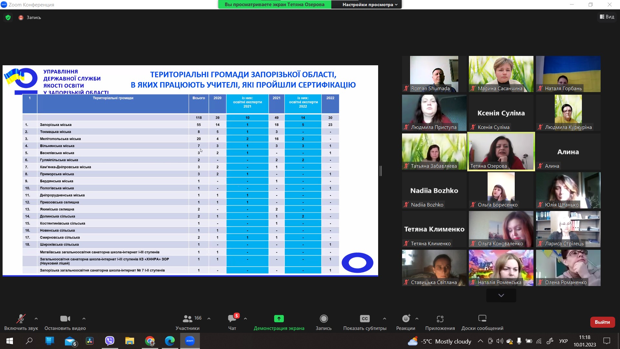
Task: Show more participants with down chevron
Action: tap(501, 295)
